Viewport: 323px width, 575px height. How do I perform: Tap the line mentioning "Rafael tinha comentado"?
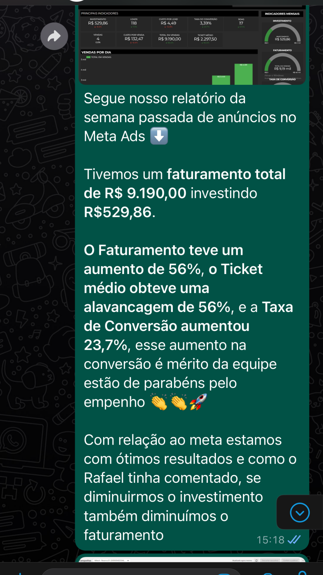point(172,478)
